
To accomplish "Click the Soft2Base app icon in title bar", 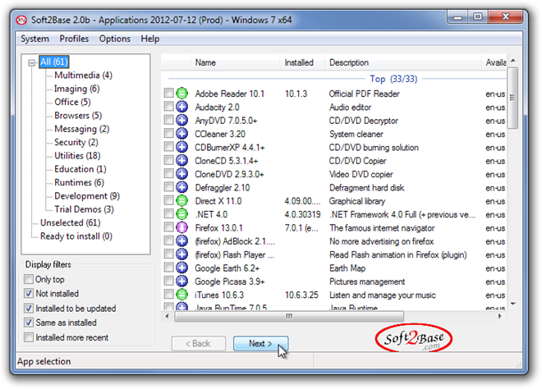I will [x=21, y=20].
